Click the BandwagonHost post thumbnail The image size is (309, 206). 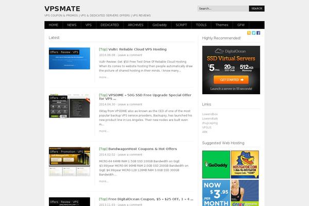click(x=70, y=162)
